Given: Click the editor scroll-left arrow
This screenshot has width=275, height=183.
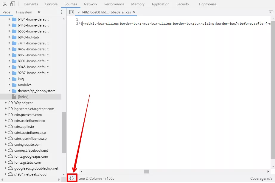Looking at the screenshot, I should [x=82, y=171].
